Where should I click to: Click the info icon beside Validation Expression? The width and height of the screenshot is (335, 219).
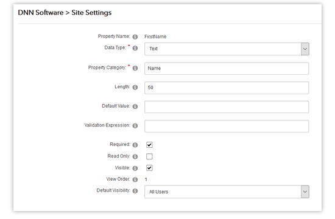[x=135, y=126]
